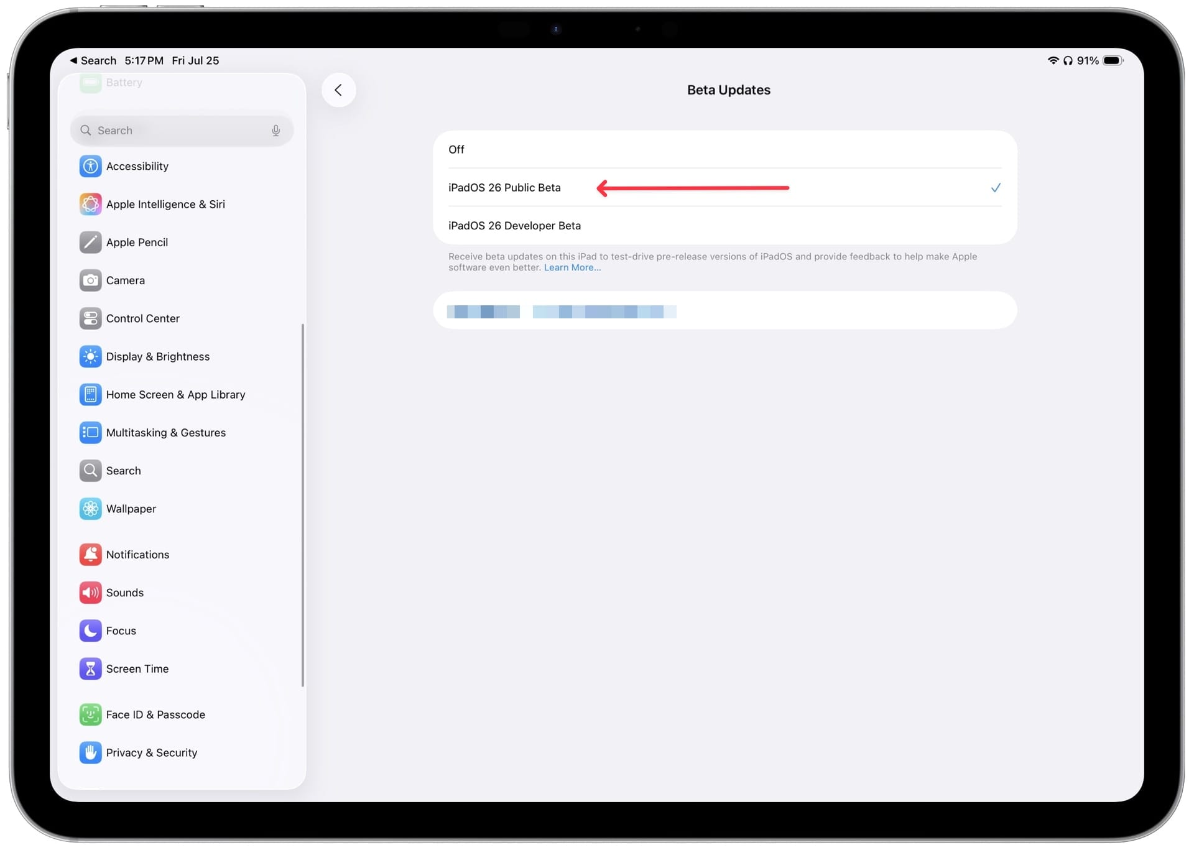The width and height of the screenshot is (1194, 850).
Task: Select iPadOS 26 Developer Beta option
Action: pyautogui.click(x=724, y=226)
